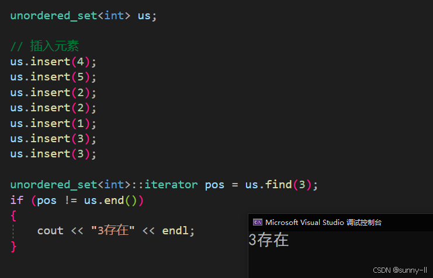Click the if keyword
The image size is (433, 278).
(16, 200)
